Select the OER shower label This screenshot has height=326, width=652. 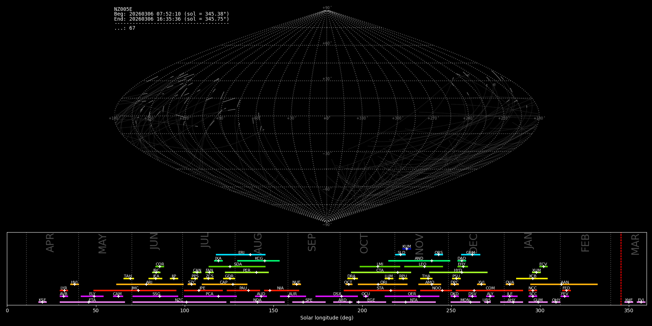(412, 294)
